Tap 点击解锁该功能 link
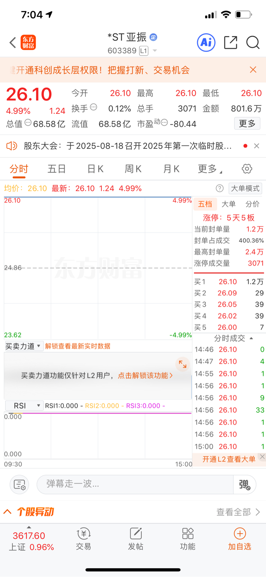266x577 pixels. tap(145, 375)
